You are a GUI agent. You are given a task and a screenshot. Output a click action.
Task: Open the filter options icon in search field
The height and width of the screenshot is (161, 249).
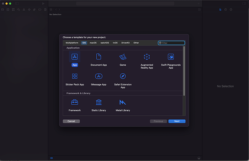click(x=160, y=43)
